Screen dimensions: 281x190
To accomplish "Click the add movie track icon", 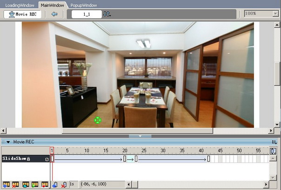I will (6, 184).
